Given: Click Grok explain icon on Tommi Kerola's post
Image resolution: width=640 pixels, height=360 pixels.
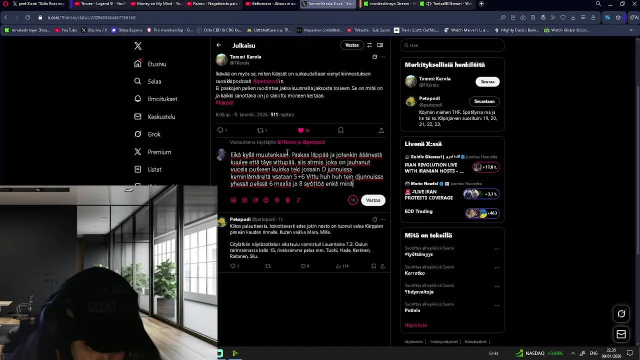Looking at the screenshot, I should point(374,57).
